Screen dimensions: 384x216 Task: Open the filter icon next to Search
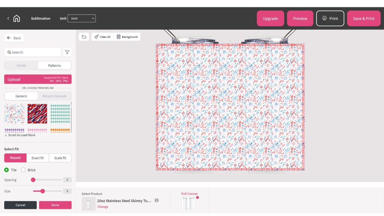[67, 52]
